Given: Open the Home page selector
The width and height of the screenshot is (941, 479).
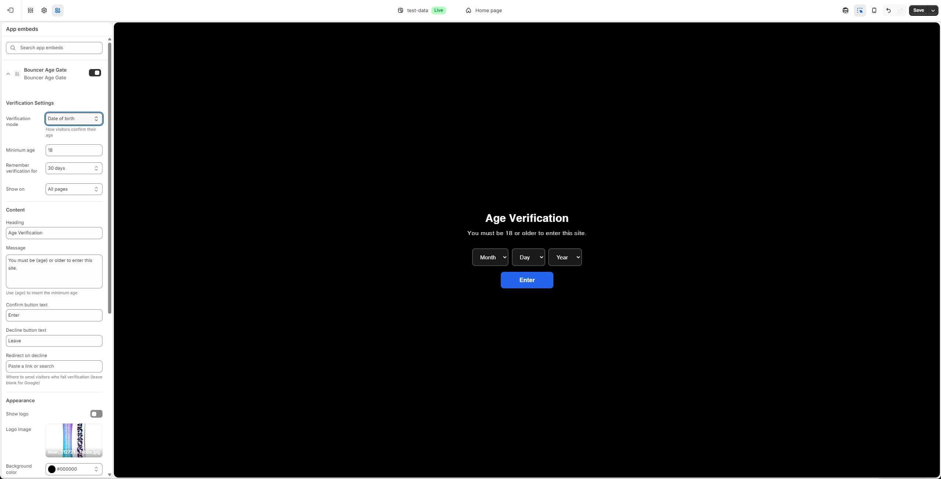Looking at the screenshot, I should click(484, 10).
